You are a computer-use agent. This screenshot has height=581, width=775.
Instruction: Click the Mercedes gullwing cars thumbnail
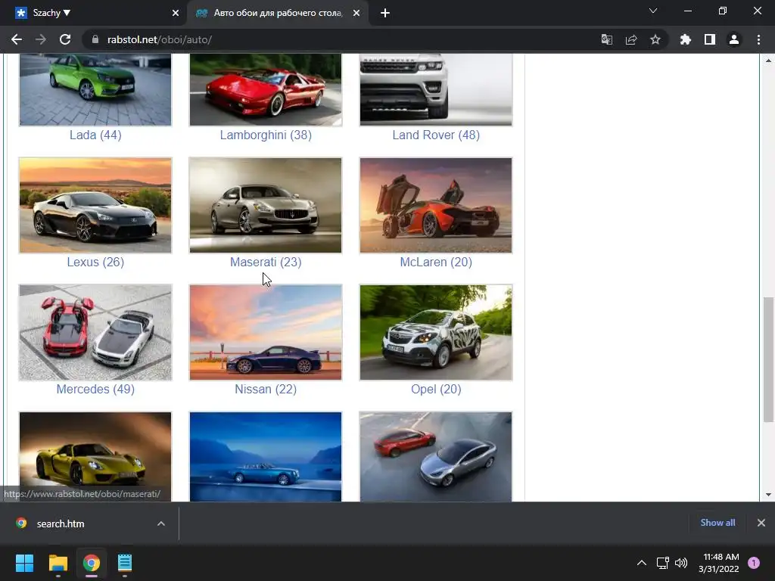tap(95, 333)
